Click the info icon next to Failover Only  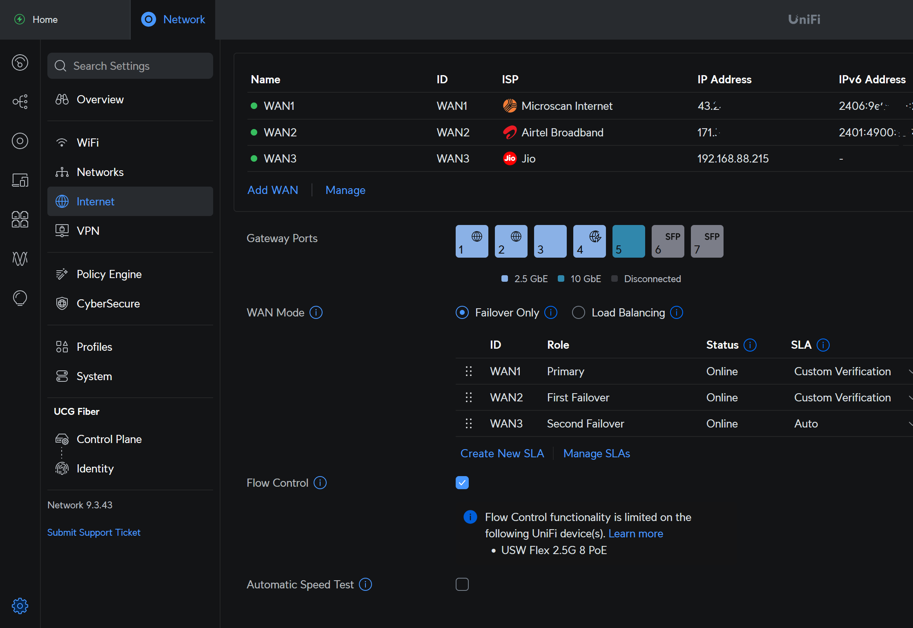coord(551,312)
